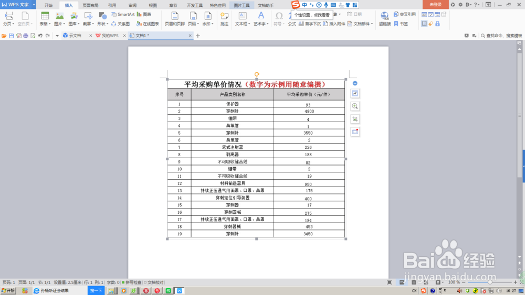Click the eraser icon in the form controls group

(431, 24)
